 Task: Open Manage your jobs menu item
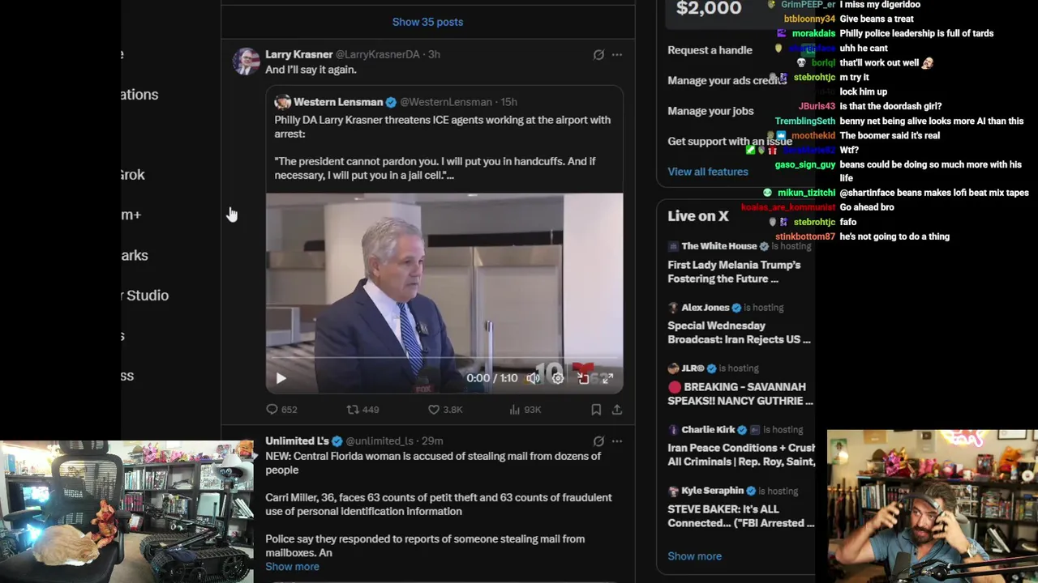(x=710, y=111)
